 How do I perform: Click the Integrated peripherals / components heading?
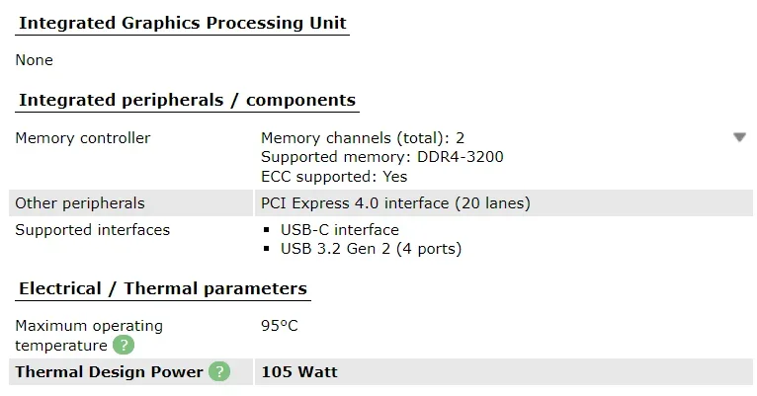[x=187, y=100]
